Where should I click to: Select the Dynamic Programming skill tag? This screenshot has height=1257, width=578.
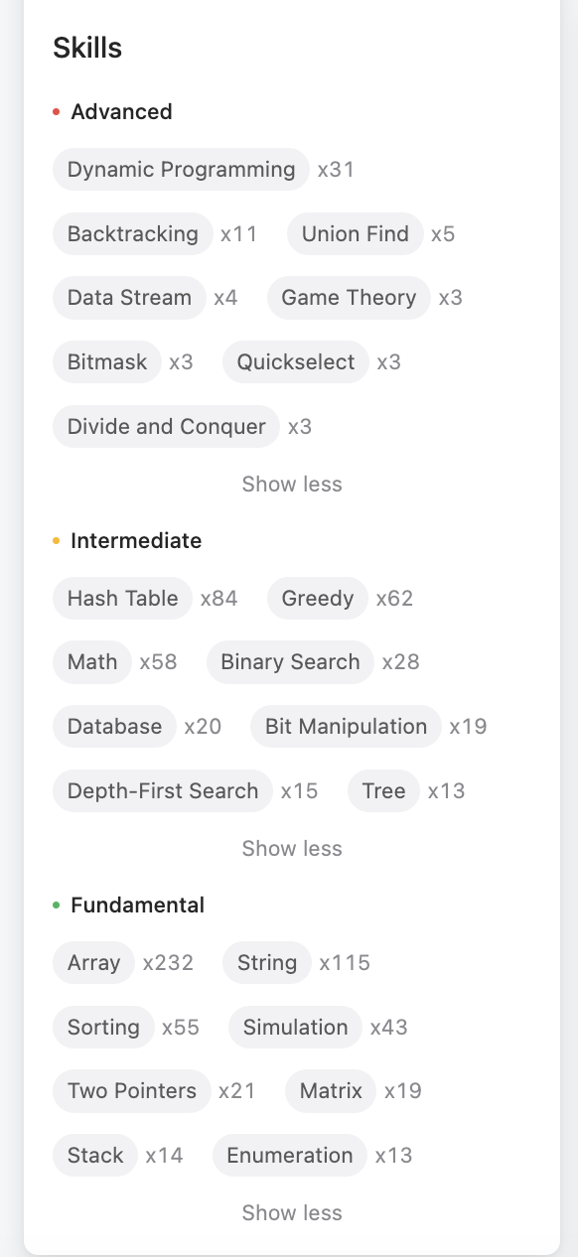pos(181,169)
